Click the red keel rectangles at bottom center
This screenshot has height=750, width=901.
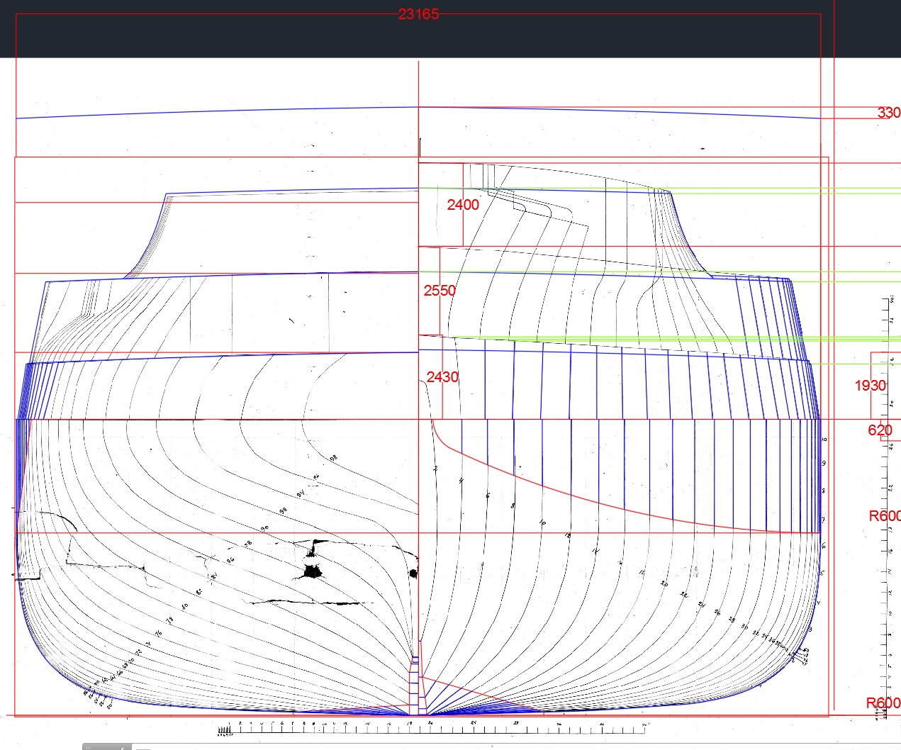[414, 688]
